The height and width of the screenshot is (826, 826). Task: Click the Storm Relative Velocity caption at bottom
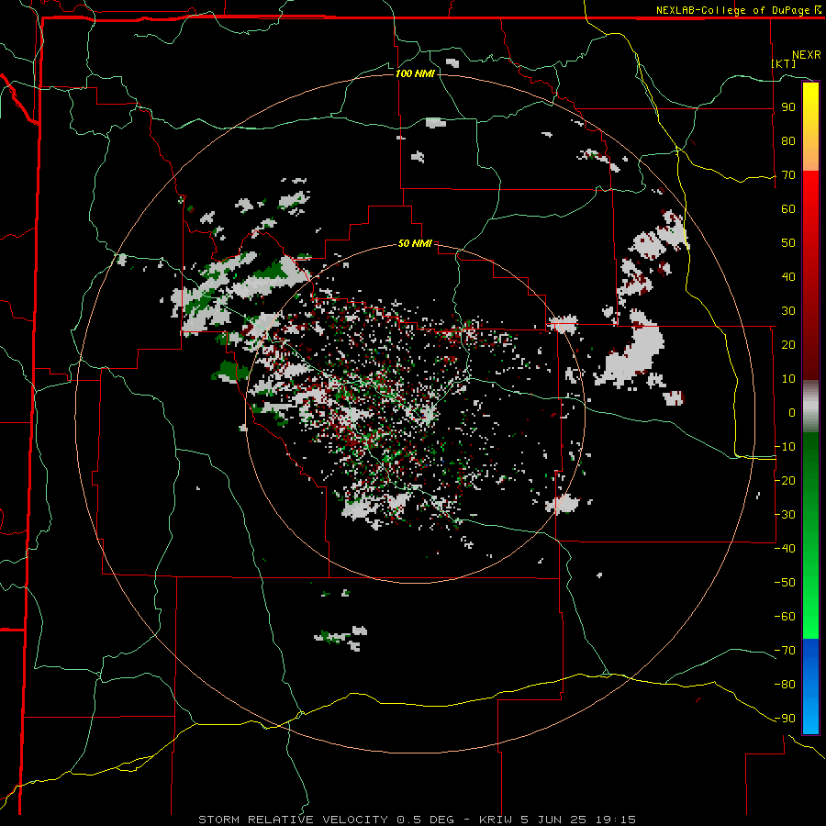click(418, 820)
